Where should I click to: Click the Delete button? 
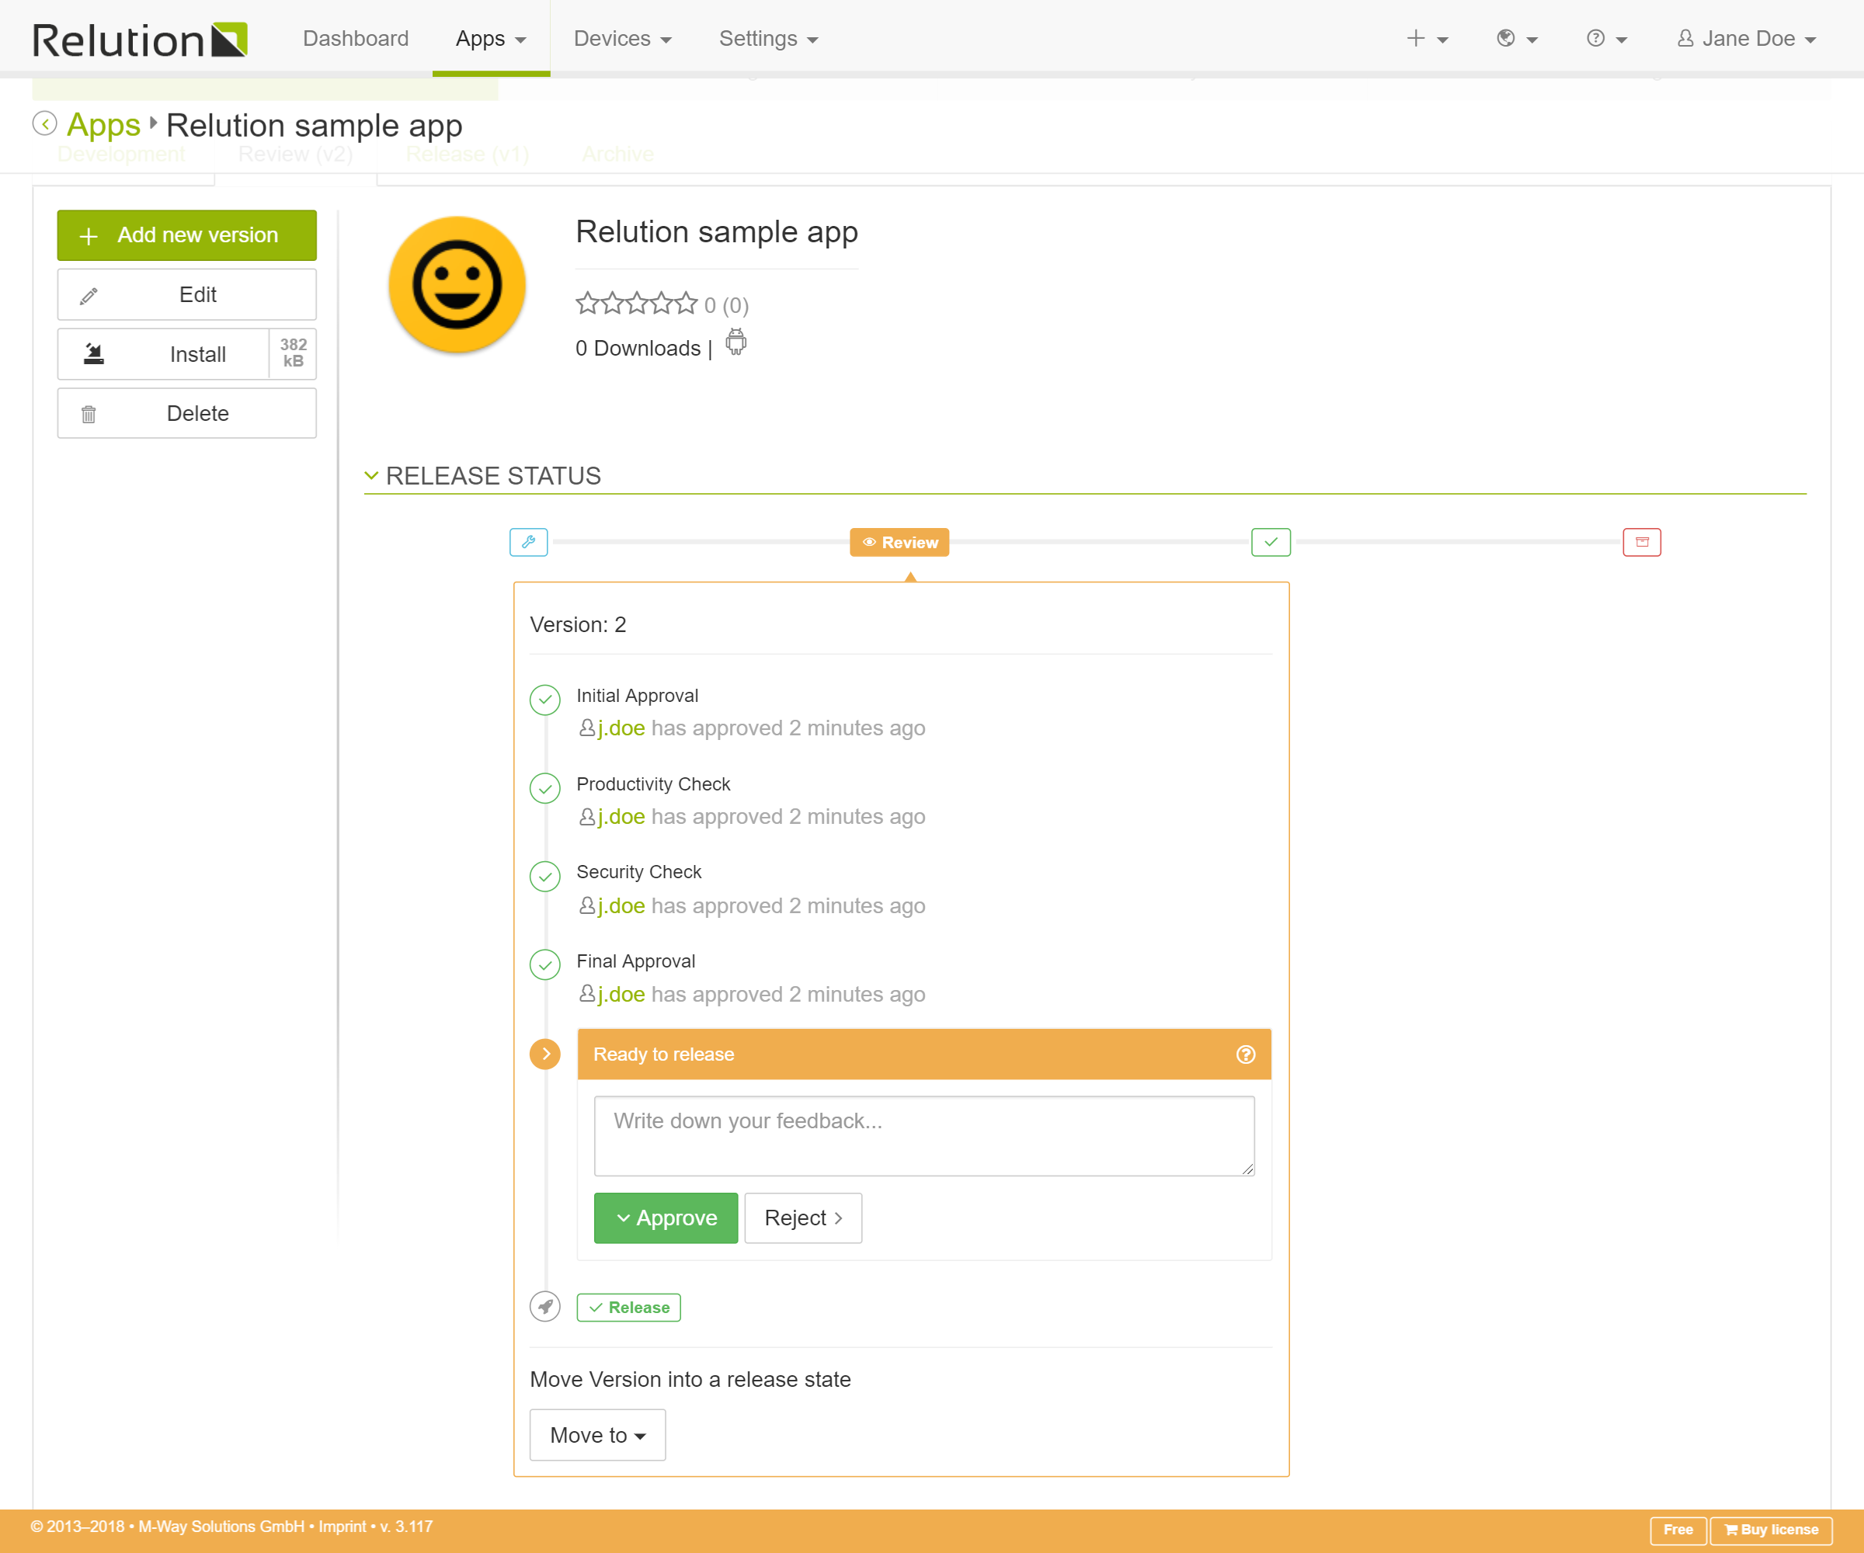[x=186, y=414]
